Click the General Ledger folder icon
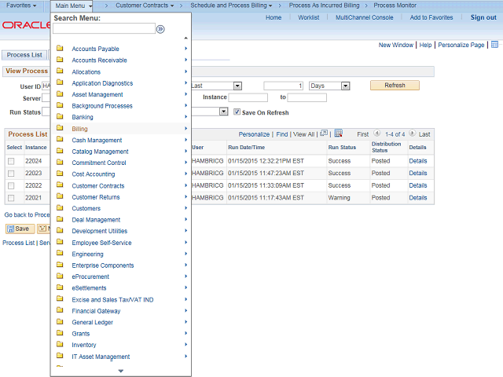This screenshot has width=503, height=377. tap(60, 322)
